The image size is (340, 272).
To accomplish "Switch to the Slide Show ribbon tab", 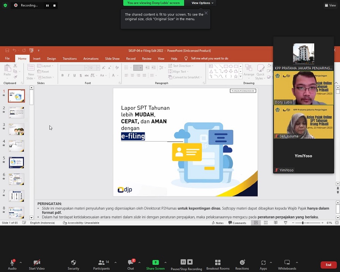I will click(112, 59).
